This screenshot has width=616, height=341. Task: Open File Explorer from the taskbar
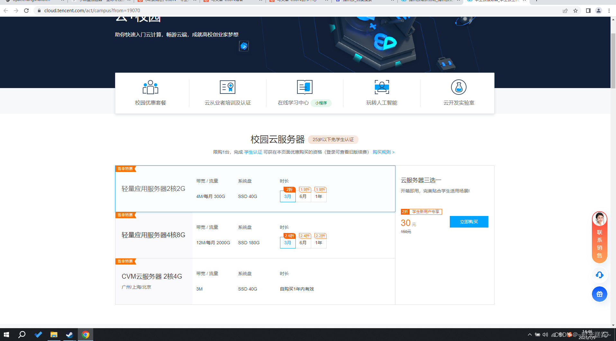click(54, 335)
